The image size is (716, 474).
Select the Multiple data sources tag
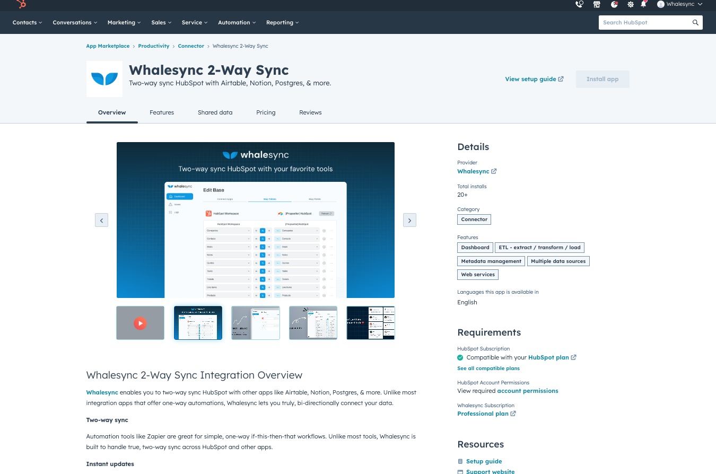coord(558,261)
